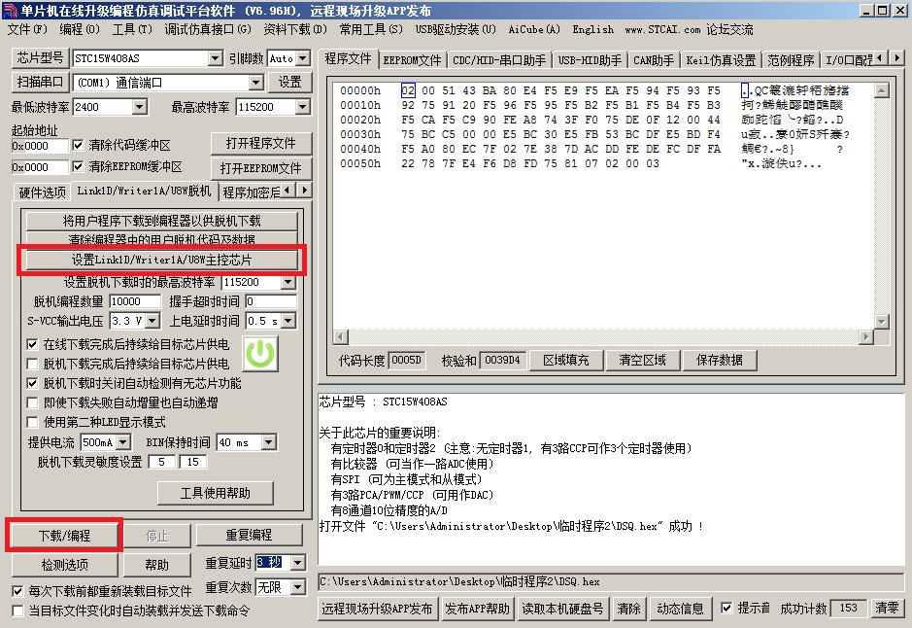The width and height of the screenshot is (912, 628).
Task: Click the 握手超时时间 input field
Action: pyautogui.click(x=271, y=301)
